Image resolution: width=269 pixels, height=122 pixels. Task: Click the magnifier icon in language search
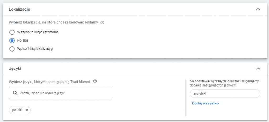pyautogui.click(x=15, y=93)
